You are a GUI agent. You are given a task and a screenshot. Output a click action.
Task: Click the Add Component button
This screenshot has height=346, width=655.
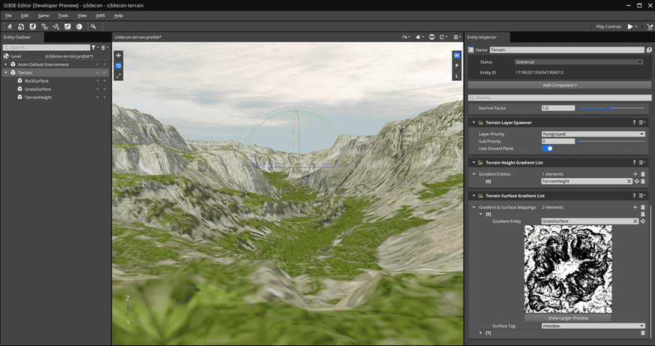click(x=559, y=85)
